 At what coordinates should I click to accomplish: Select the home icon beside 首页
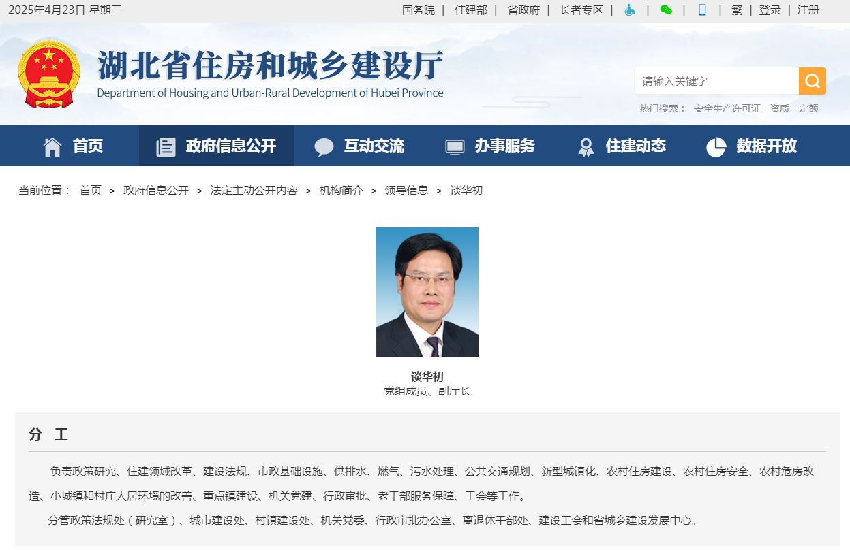51,146
